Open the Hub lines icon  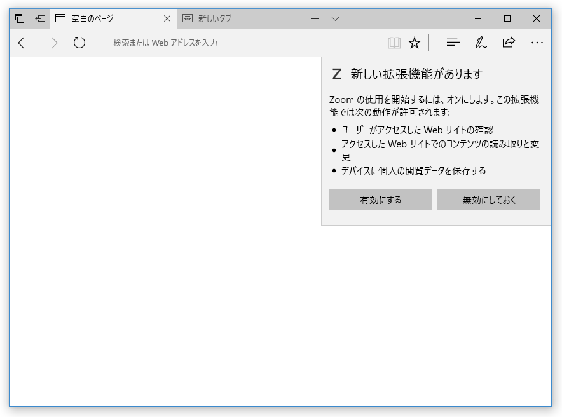(x=453, y=43)
